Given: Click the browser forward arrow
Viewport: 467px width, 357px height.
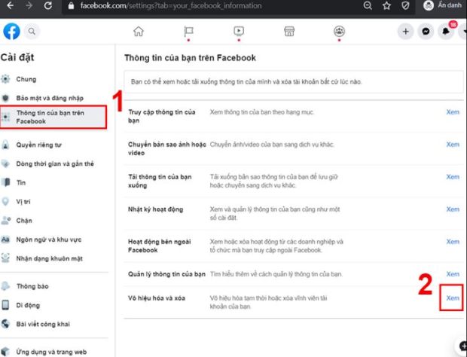Looking at the screenshot, I should point(29,6).
